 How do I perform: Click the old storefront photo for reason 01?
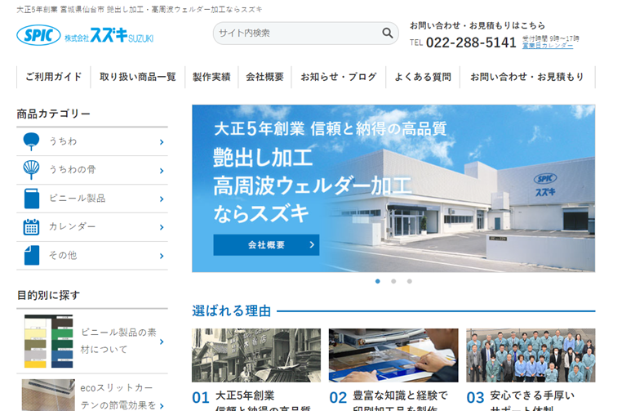click(x=256, y=355)
